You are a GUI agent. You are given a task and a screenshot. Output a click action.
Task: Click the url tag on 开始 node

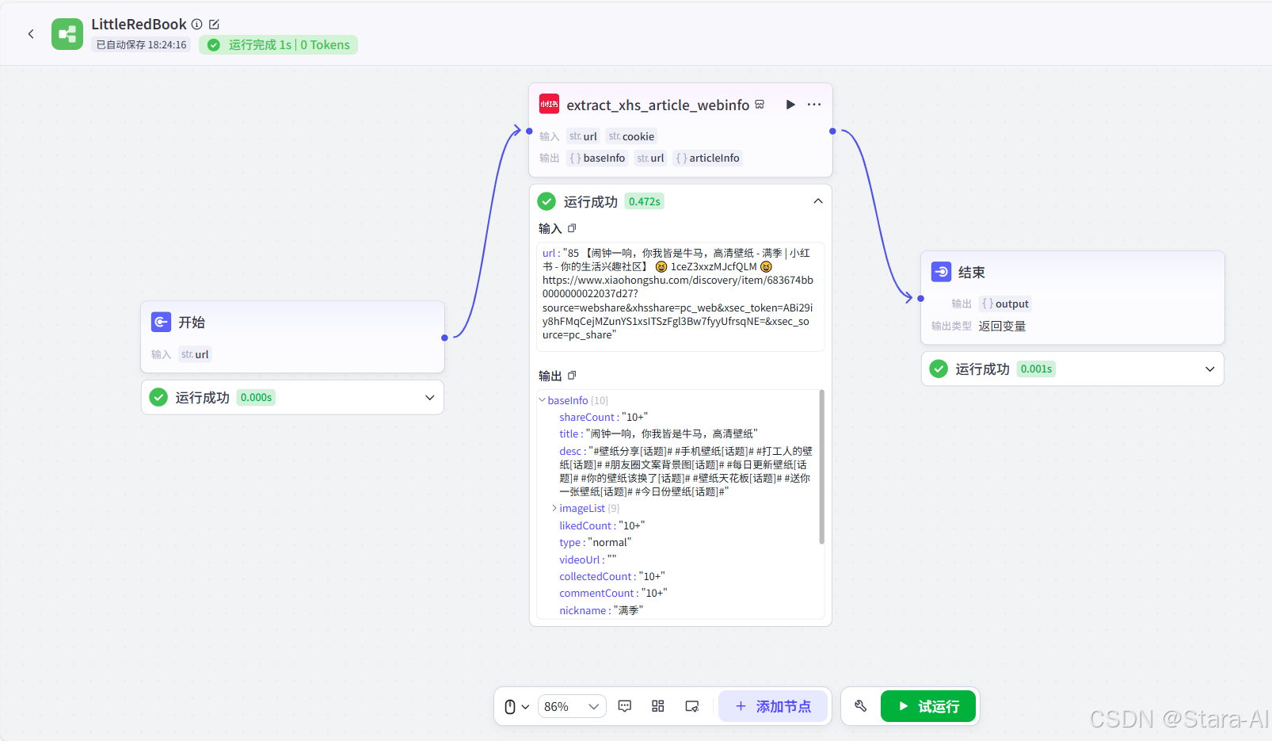[195, 354]
